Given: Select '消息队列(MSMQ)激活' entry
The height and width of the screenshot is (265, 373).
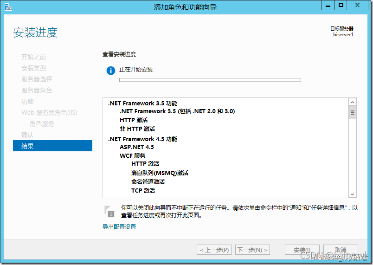Looking at the screenshot, I should coord(160,173).
